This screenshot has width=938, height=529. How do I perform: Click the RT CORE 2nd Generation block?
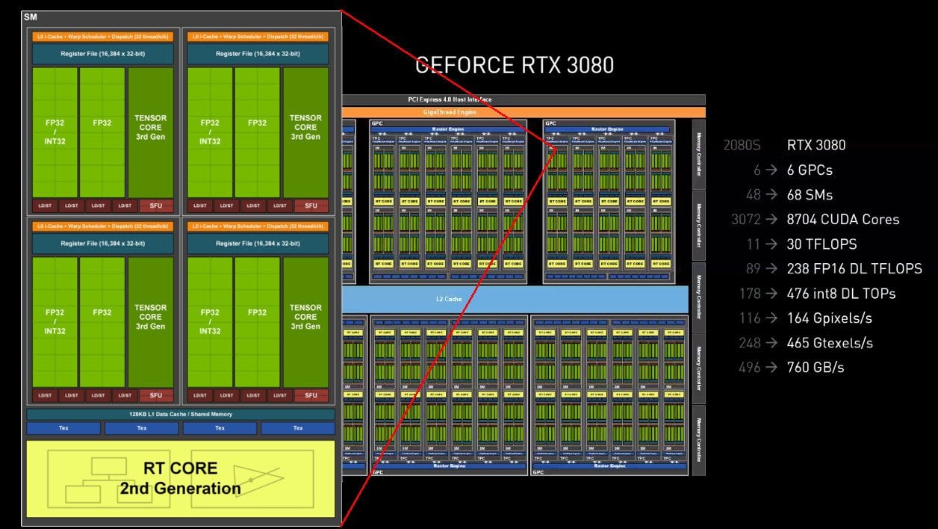(x=181, y=478)
